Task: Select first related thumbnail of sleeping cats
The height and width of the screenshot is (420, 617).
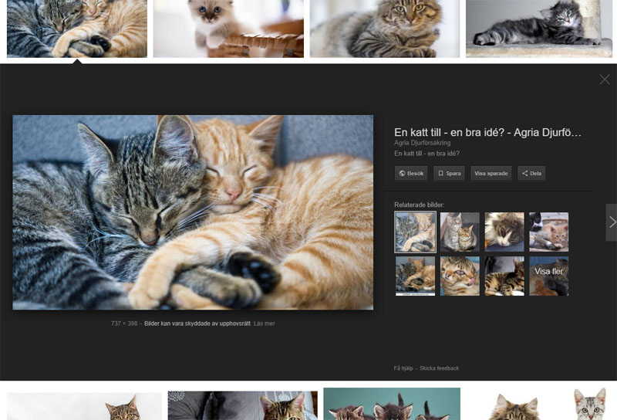Action: click(415, 232)
